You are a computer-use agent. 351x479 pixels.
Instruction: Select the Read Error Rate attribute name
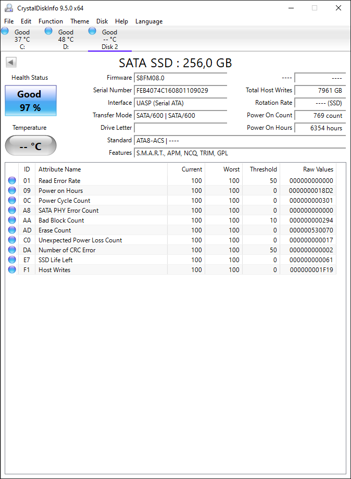[x=59, y=180]
